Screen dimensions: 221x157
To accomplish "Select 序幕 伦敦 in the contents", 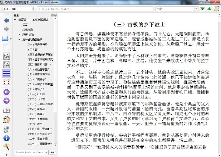I will (x=28, y=35).
